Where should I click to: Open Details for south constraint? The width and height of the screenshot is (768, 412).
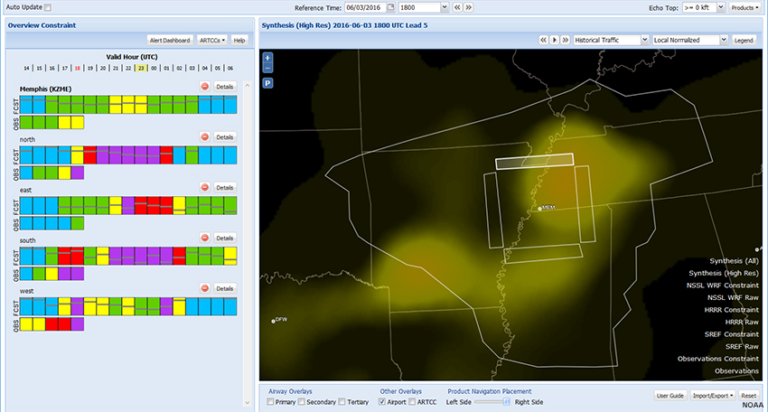(225, 239)
